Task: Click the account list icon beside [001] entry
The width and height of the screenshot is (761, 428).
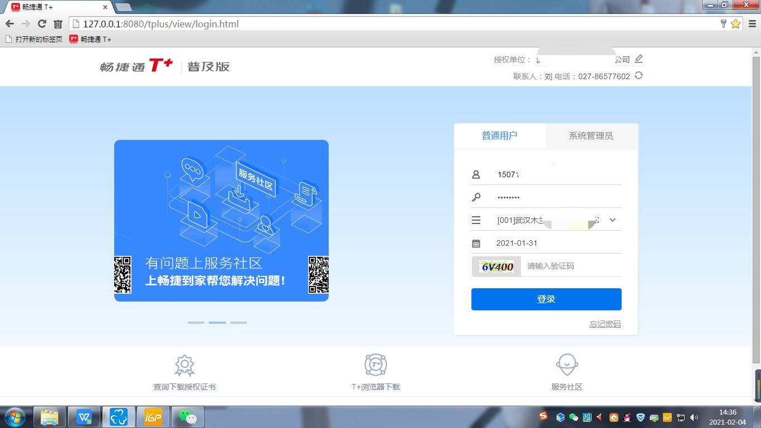Action: tap(476, 220)
